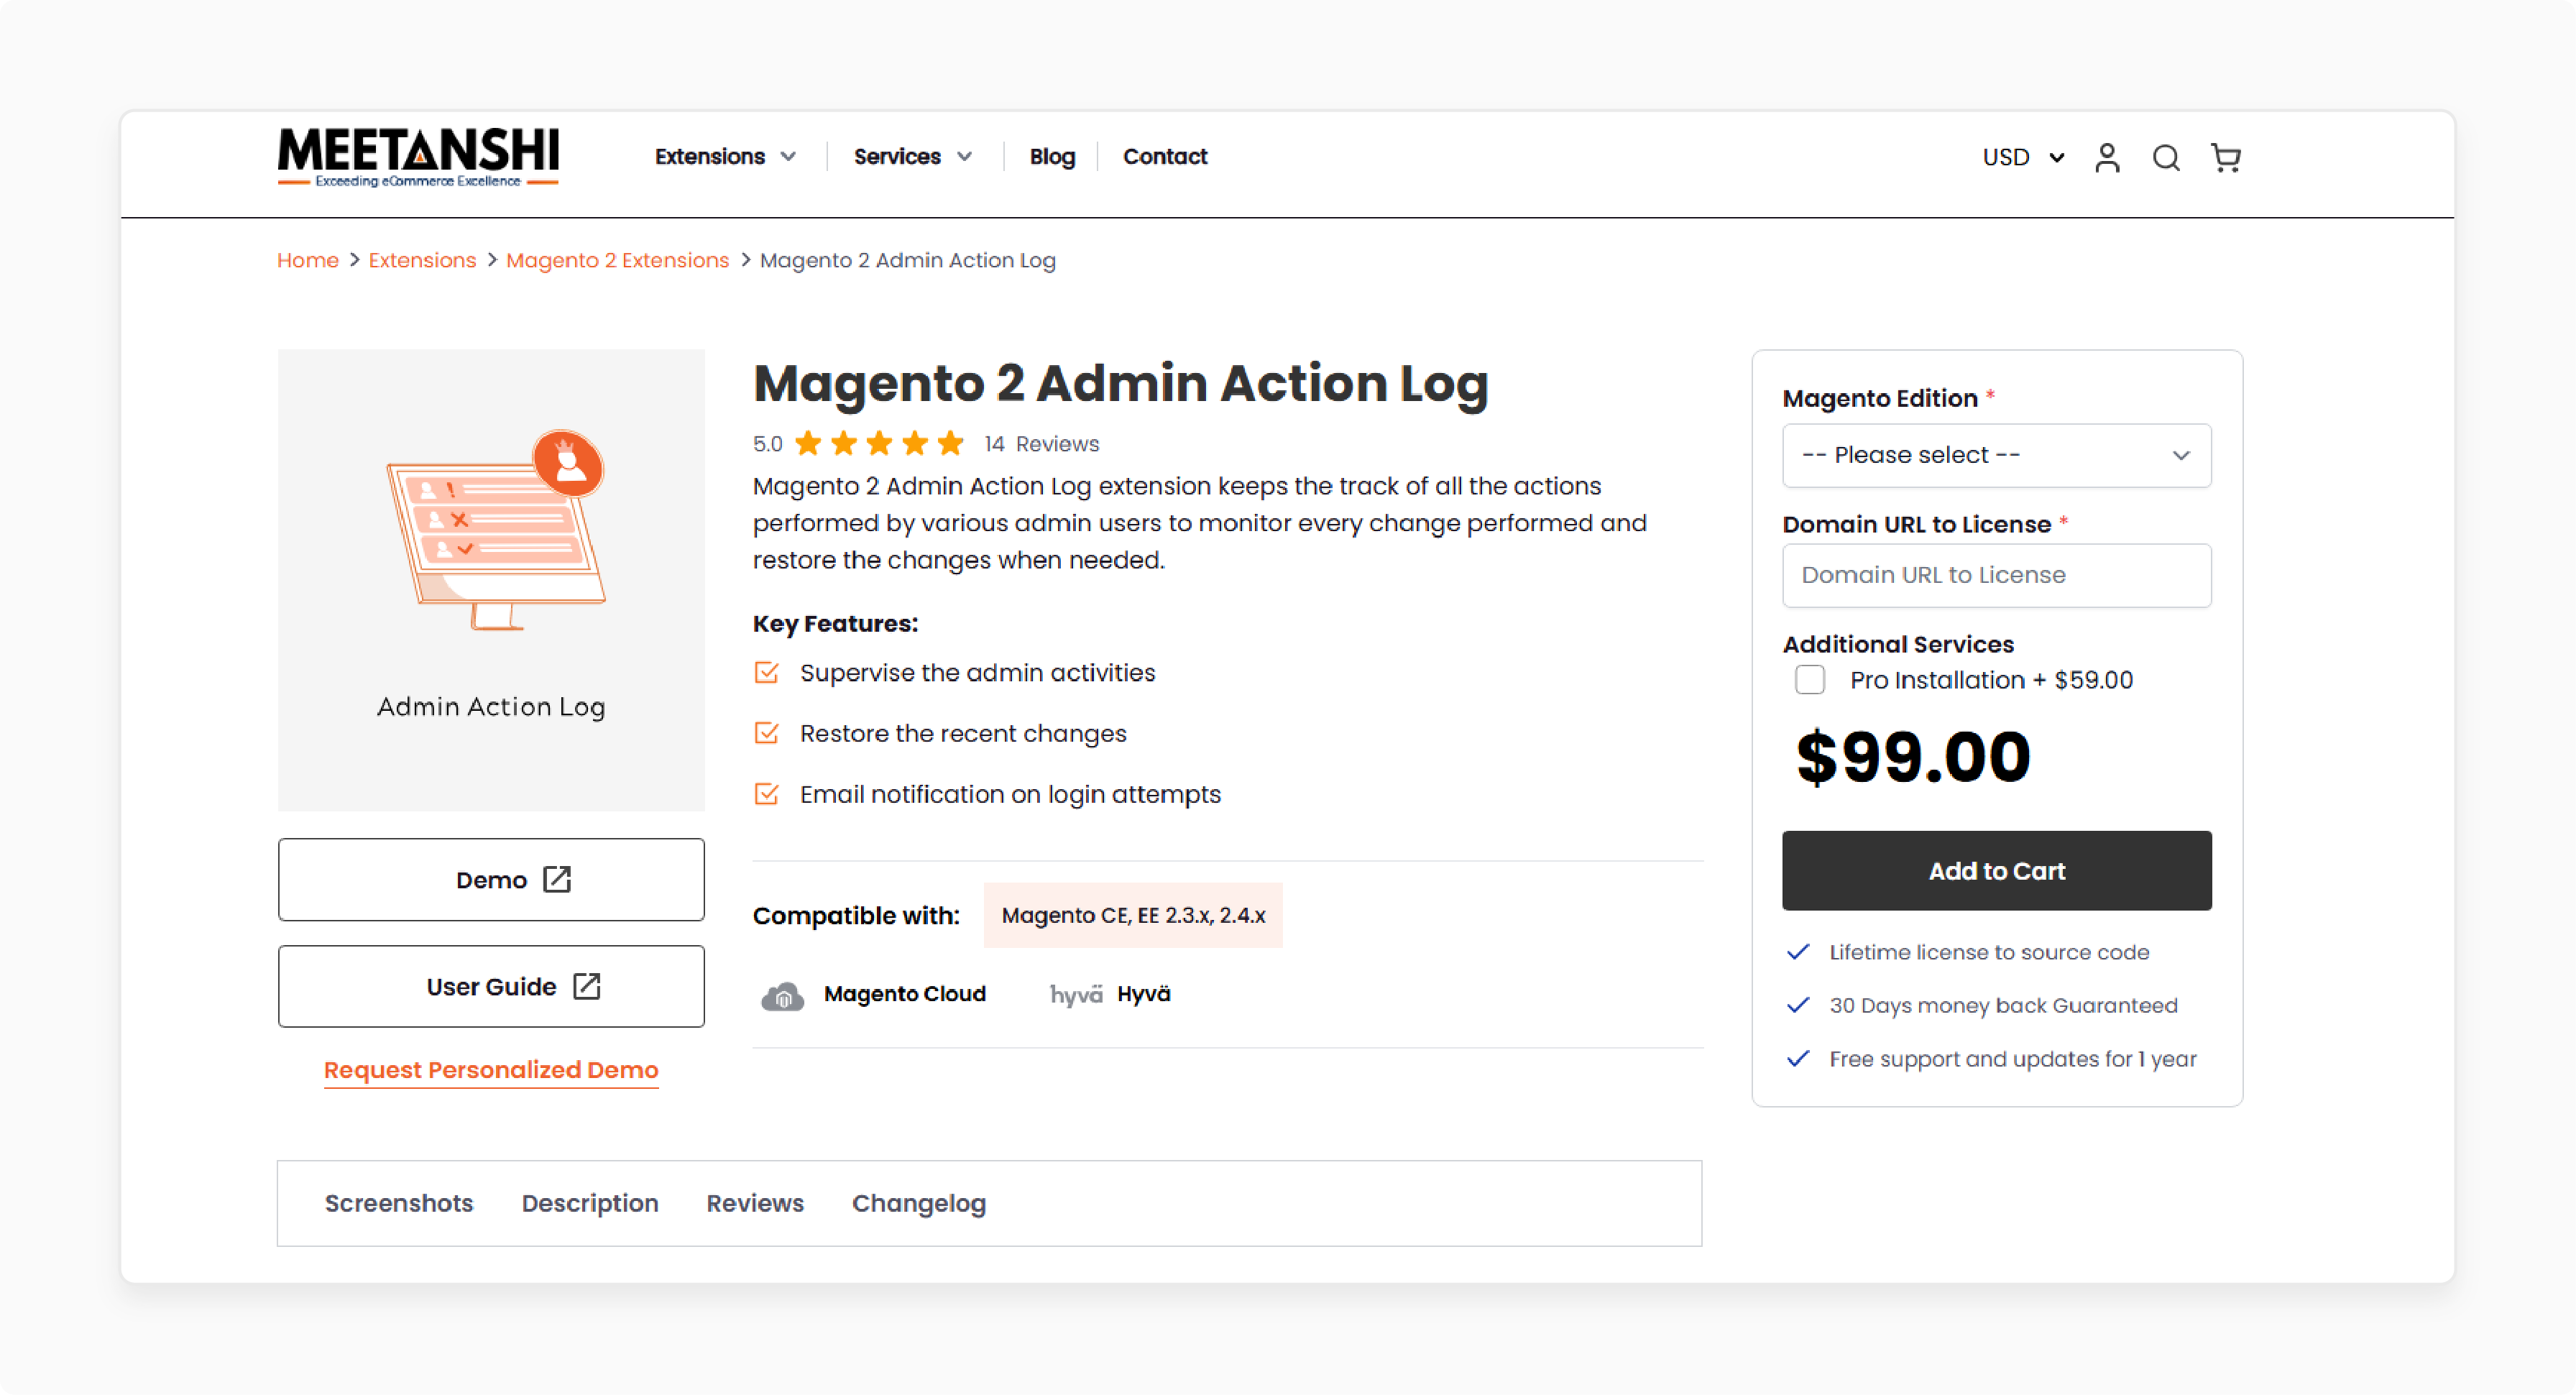Screen dimensions: 2576x1395
Task: Expand the Extensions menu chevron
Action: pos(788,157)
